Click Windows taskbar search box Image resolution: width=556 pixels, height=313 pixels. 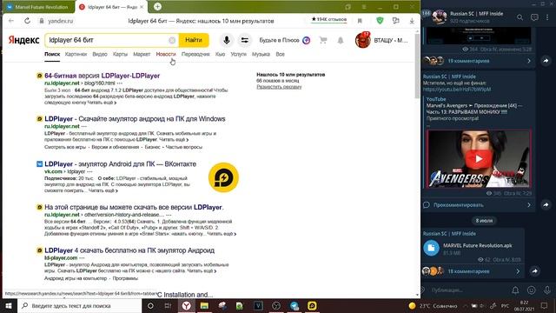pyautogui.click(x=80, y=305)
